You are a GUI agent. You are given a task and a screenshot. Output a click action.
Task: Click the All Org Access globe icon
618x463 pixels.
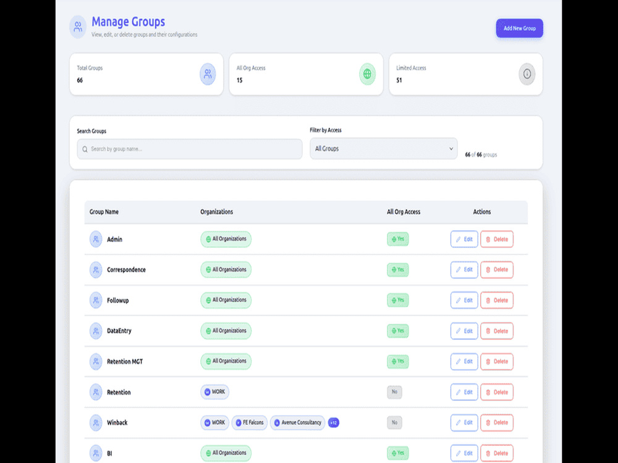367,74
